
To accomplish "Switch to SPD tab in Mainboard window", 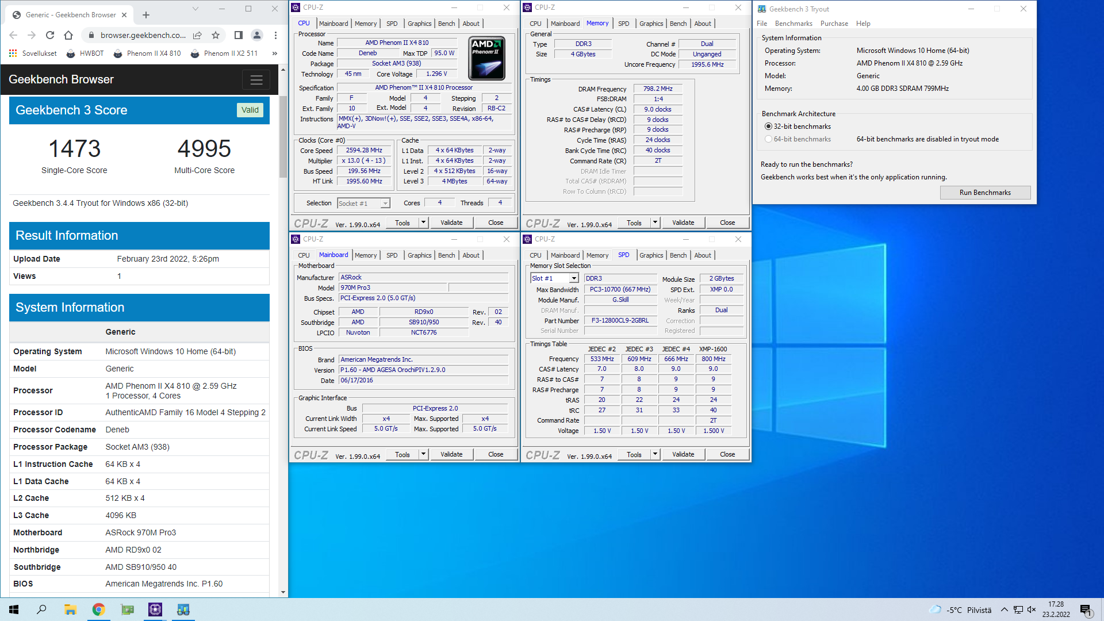I will (392, 255).
